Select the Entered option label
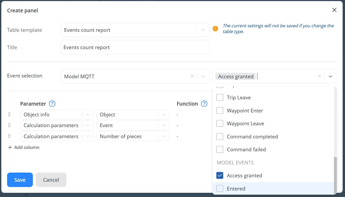The width and height of the screenshot is (345, 197). coord(236,189)
